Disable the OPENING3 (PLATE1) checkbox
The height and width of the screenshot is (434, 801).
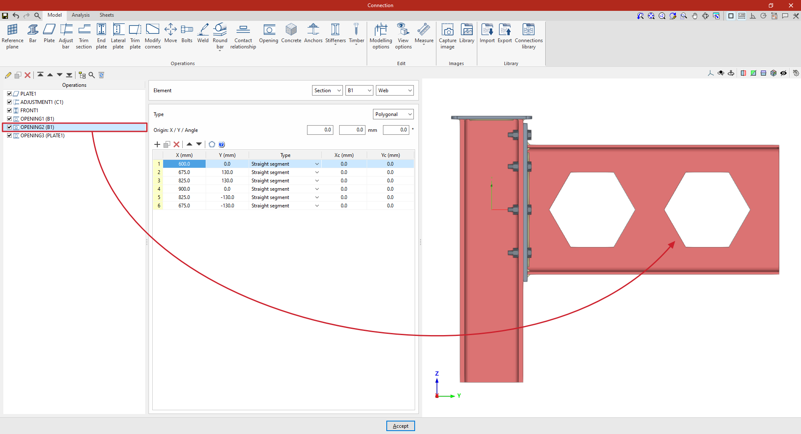[9, 136]
